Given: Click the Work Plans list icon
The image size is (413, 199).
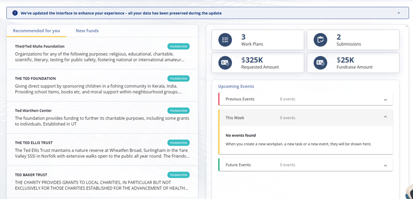Looking at the screenshot, I should [x=225, y=40].
